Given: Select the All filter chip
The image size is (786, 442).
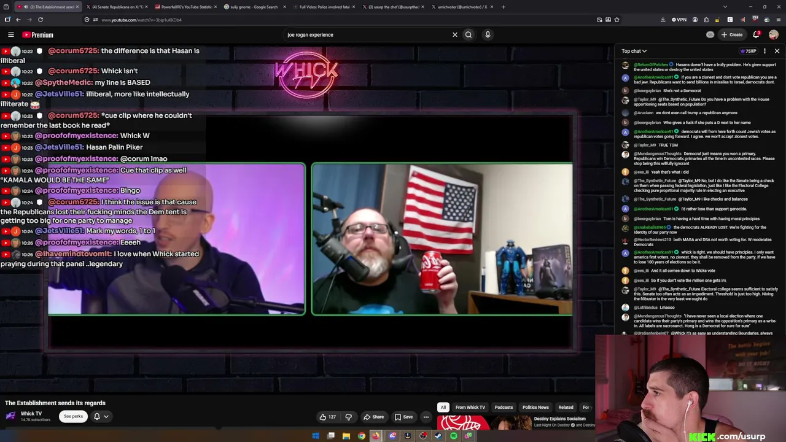Looking at the screenshot, I should tap(443, 408).
